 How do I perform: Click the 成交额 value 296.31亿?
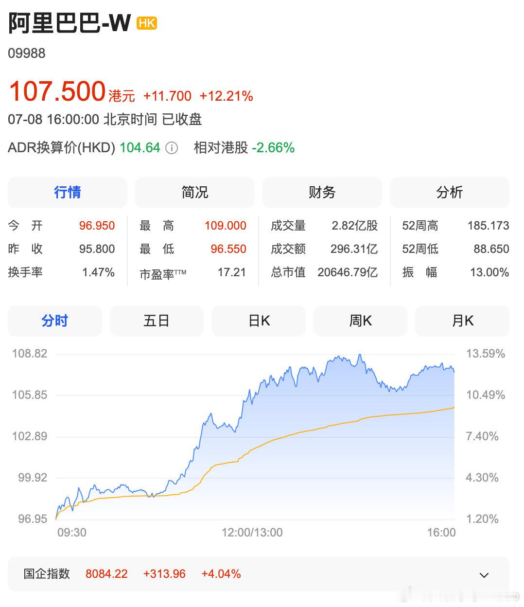(354, 249)
